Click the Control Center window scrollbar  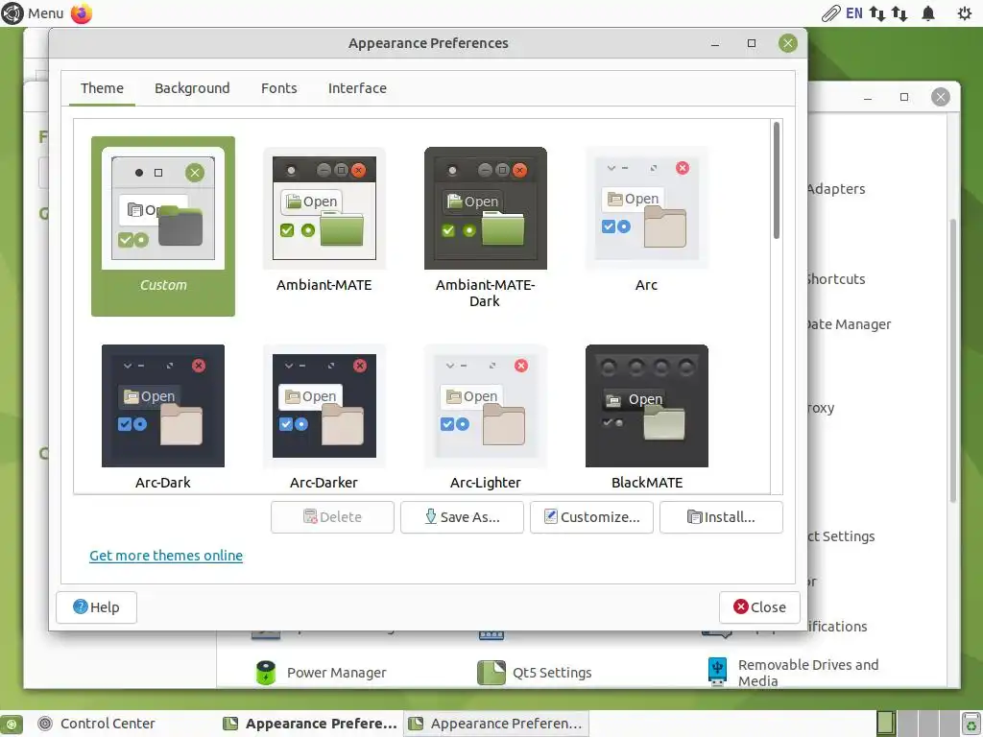[x=952, y=361]
